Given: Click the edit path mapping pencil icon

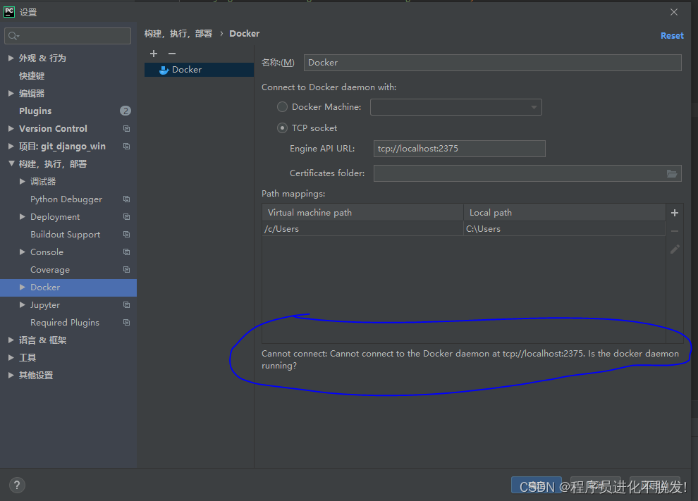Looking at the screenshot, I should point(675,249).
